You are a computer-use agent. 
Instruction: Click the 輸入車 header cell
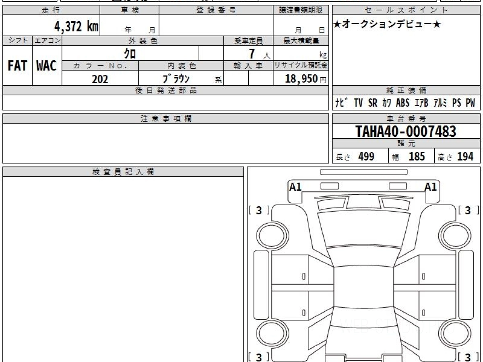[x=248, y=66]
